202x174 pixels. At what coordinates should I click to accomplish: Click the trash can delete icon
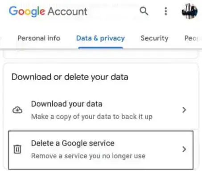tap(17, 149)
